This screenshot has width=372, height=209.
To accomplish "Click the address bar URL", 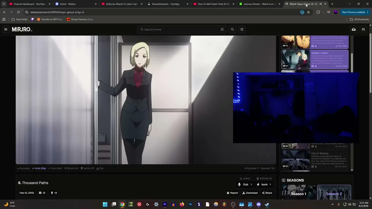I will [57, 12].
